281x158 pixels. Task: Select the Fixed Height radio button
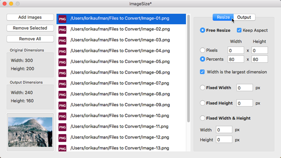tap(202, 103)
